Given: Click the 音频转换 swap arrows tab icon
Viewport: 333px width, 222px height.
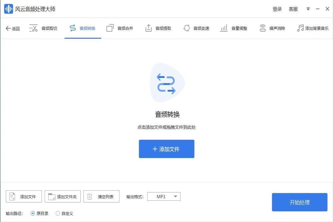Looking at the screenshot, I should [73, 28].
